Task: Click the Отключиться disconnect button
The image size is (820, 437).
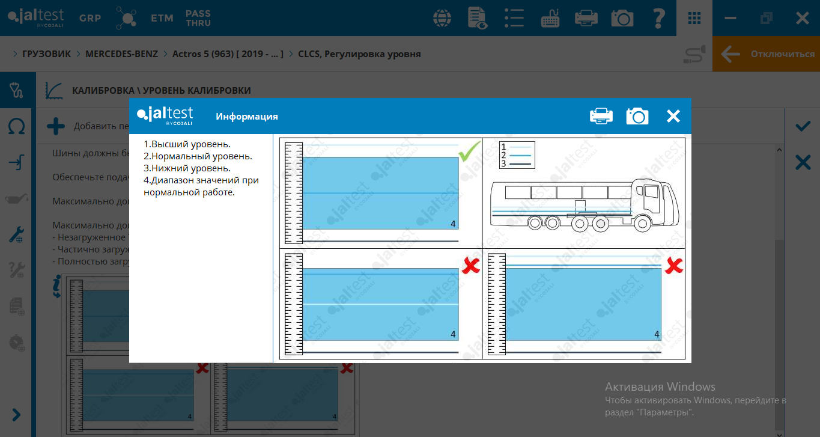Action: [x=767, y=54]
